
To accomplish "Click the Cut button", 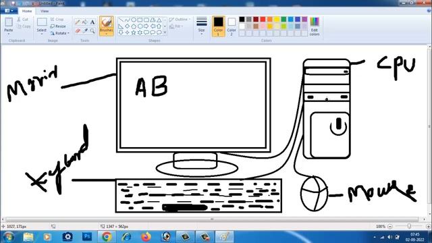I will (x=22, y=20).
